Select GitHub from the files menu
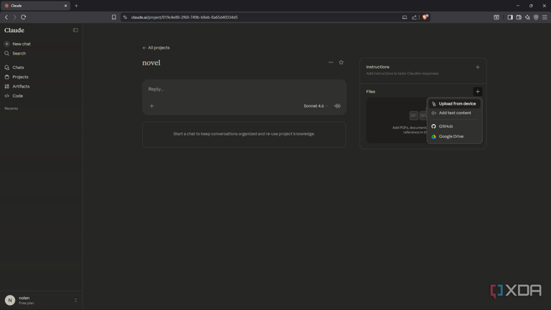 pyautogui.click(x=454, y=126)
